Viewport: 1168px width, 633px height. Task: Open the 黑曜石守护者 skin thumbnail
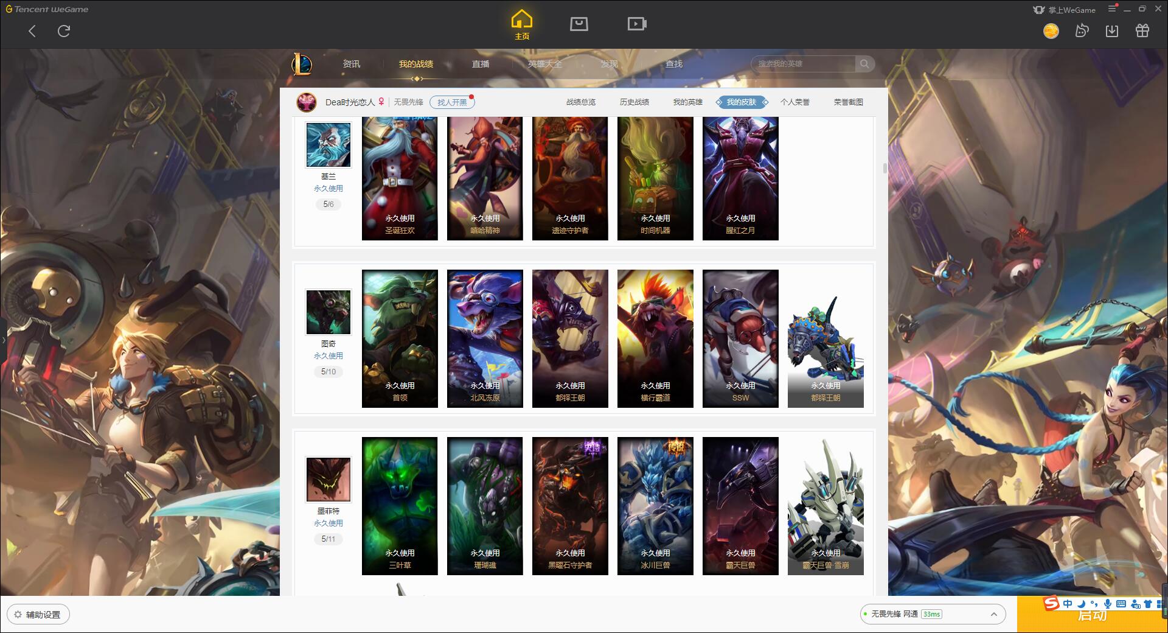coord(570,506)
